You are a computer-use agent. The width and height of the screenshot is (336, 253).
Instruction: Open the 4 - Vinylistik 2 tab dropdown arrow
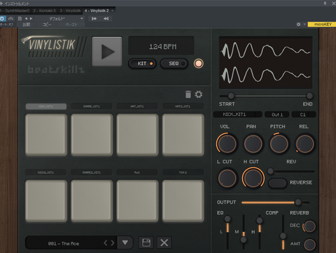pos(113,11)
